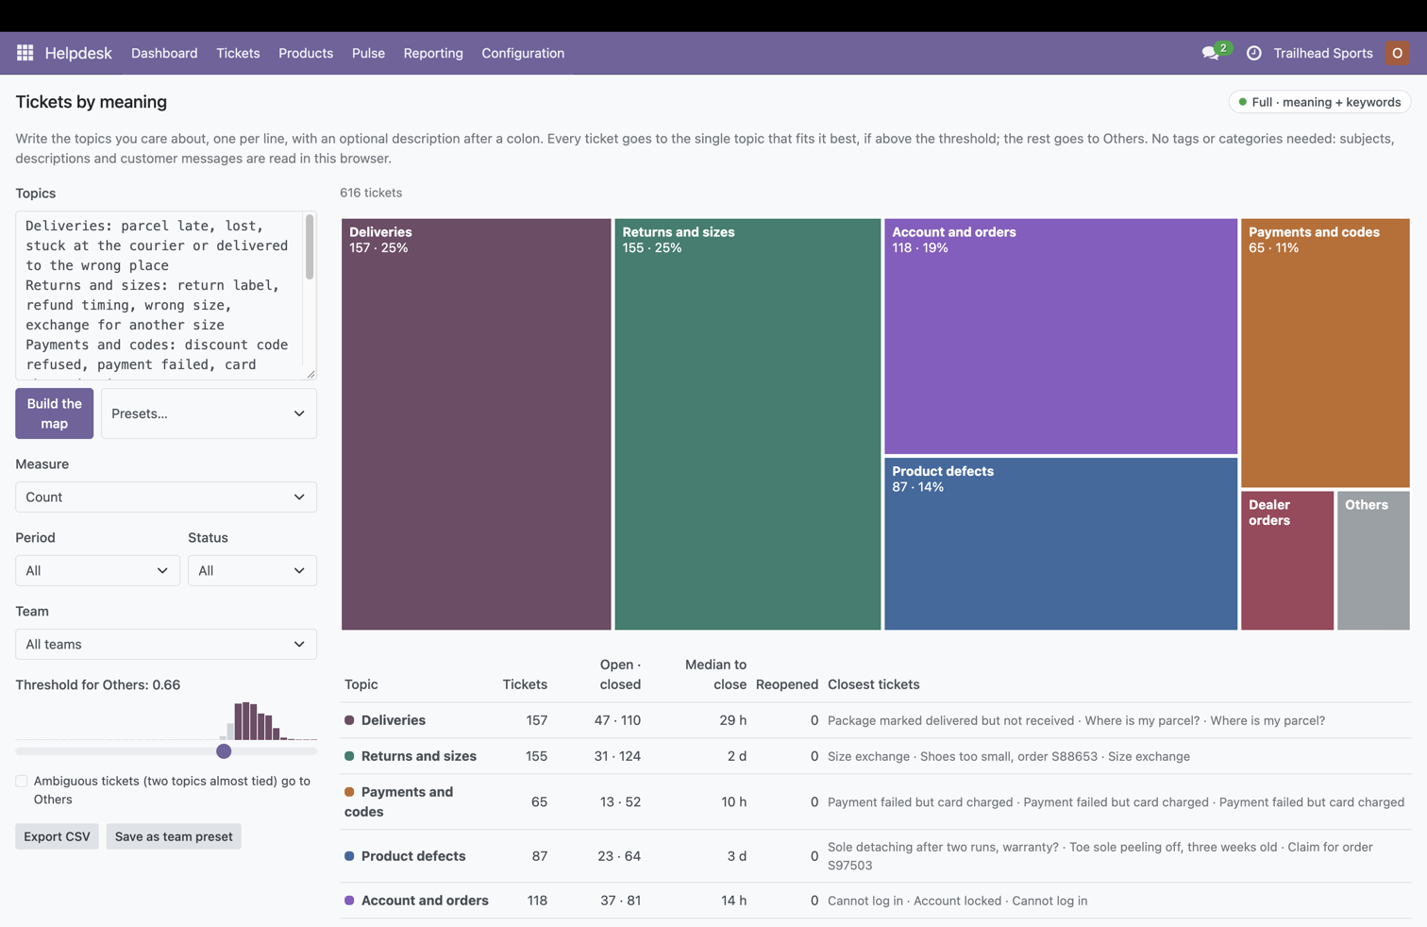This screenshot has height=927, width=1427.
Task: Click the Deliveries row name in table
Action: click(394, 720)
